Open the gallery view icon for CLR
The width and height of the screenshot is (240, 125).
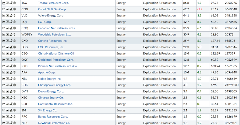7,104
